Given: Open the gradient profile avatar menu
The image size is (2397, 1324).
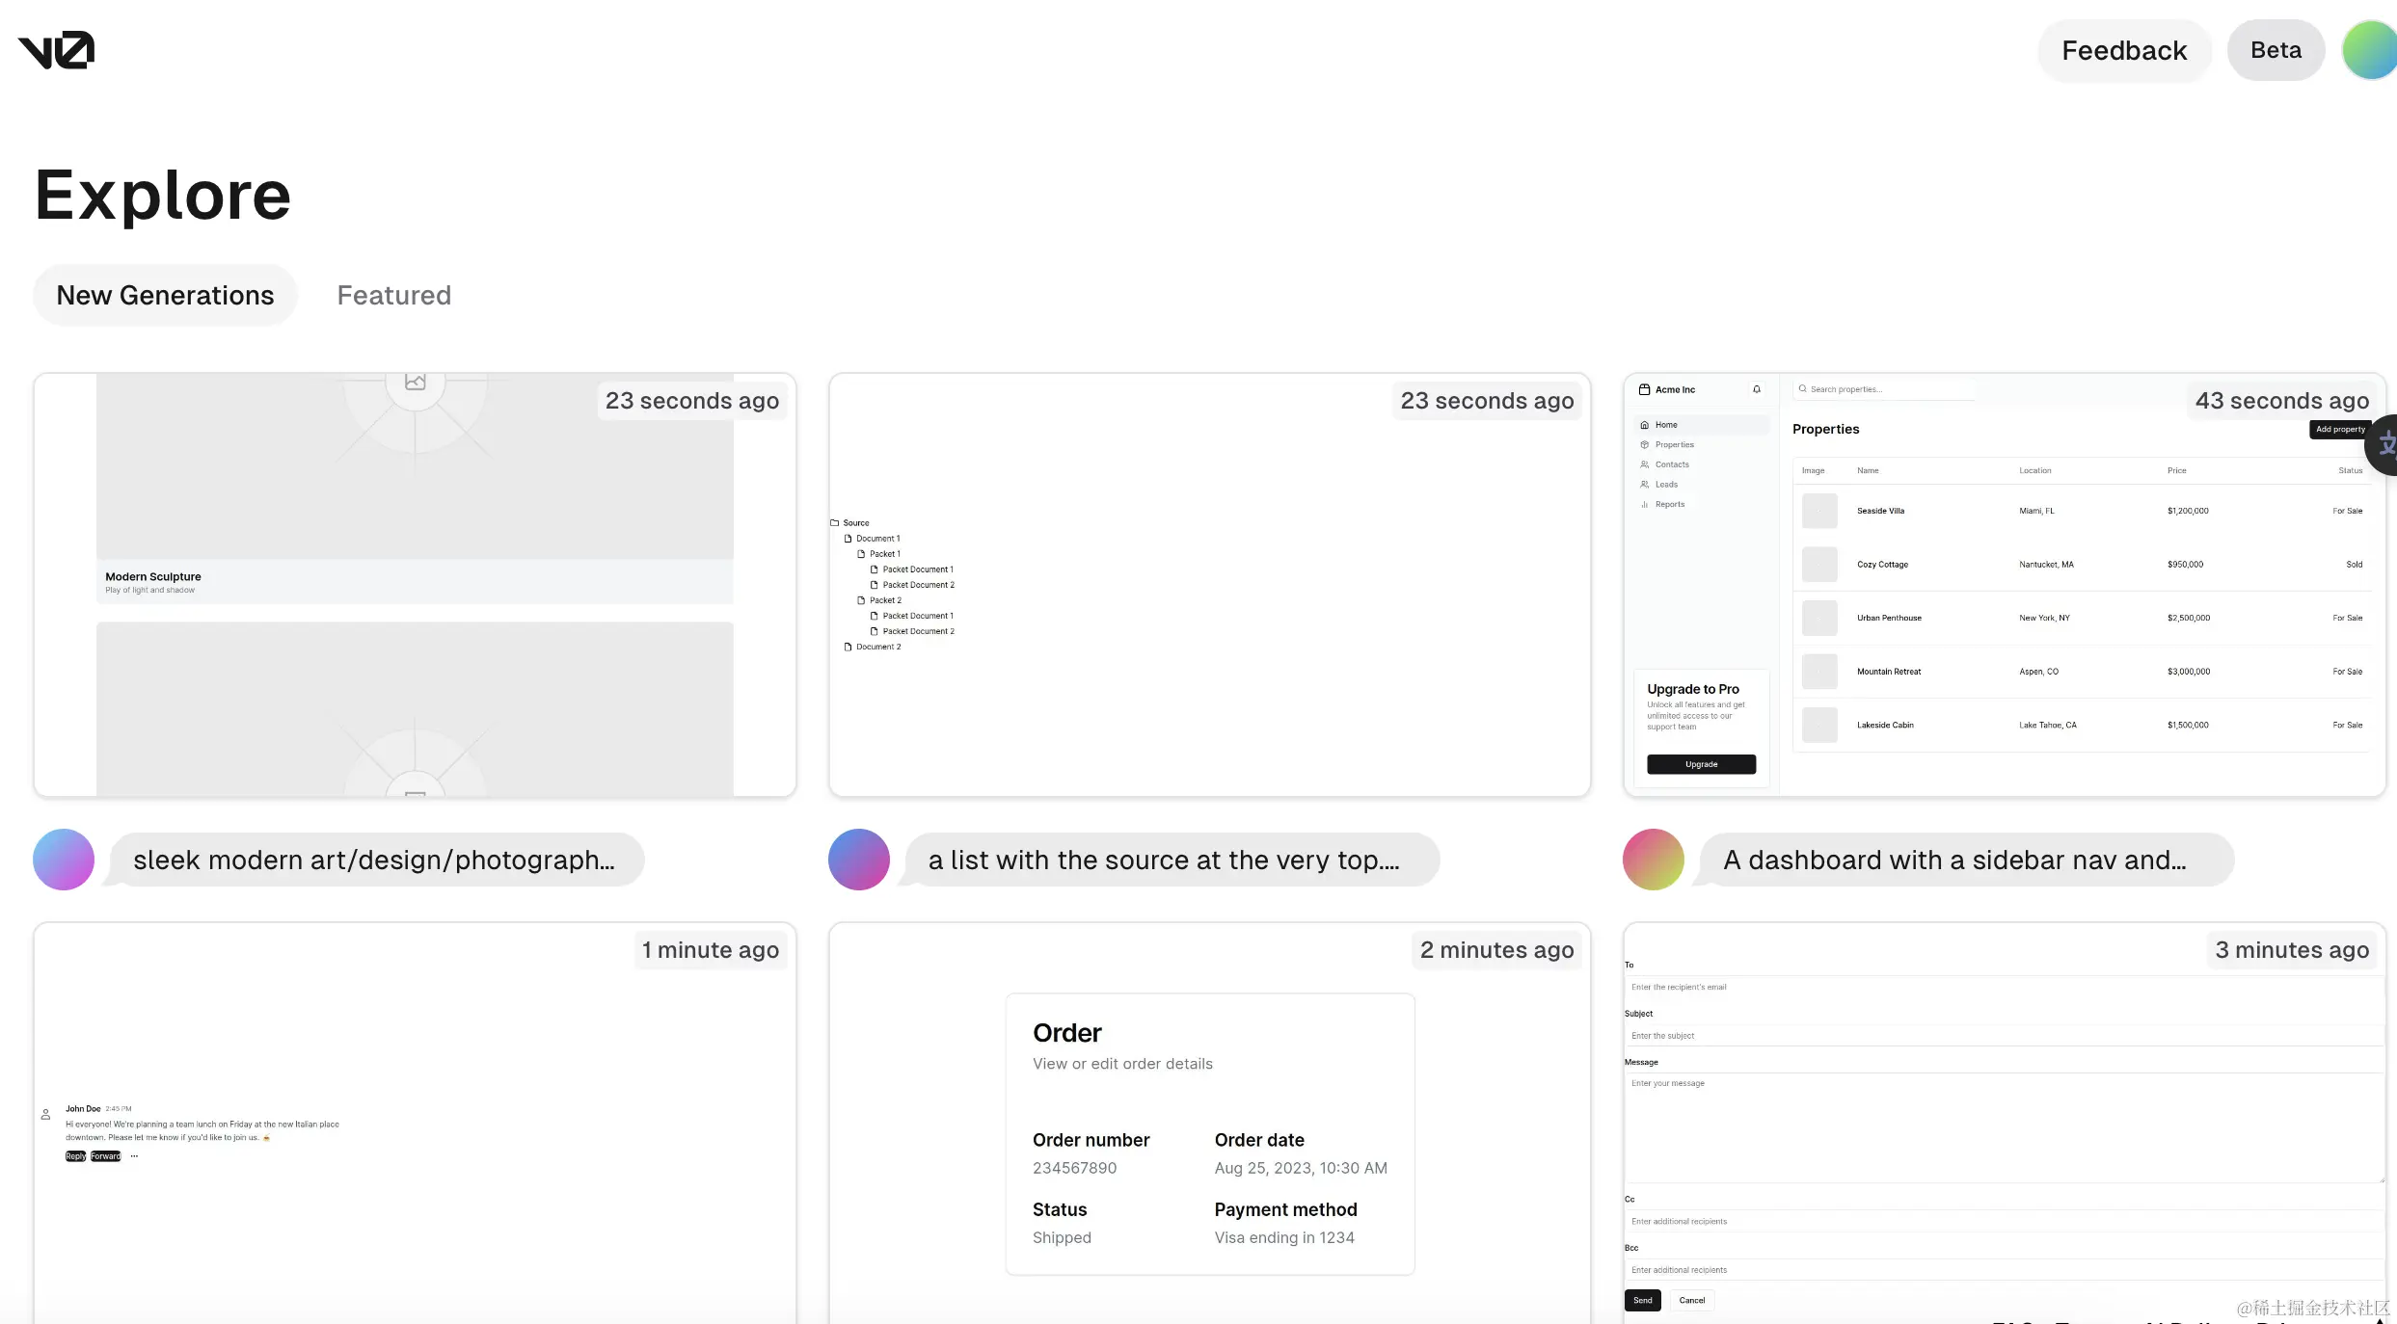Looking at the screenshot, I should 2370,50.
